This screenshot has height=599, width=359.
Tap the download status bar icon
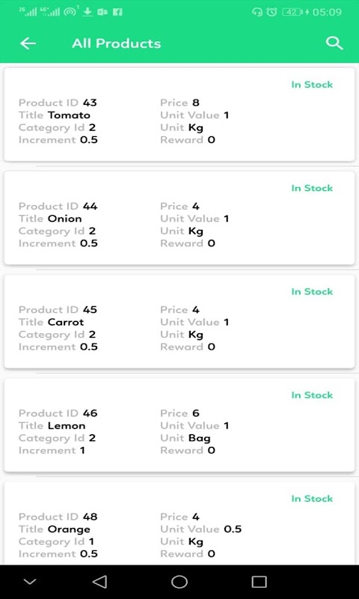tap(88, 12)
